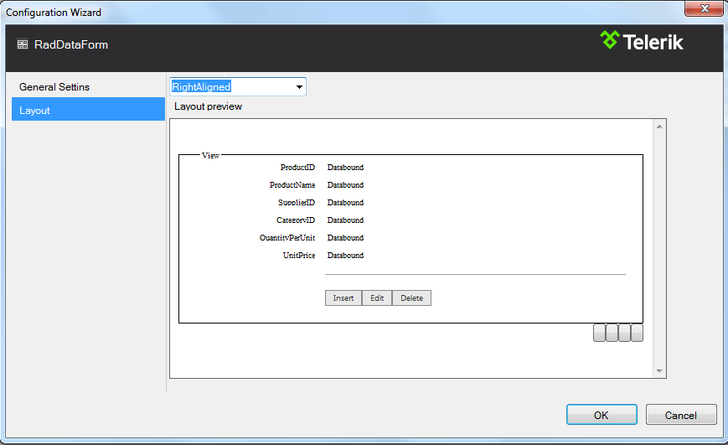728x445 pixels.
Task: Click the UnitPrice field label
Action: tap(299, 256)
